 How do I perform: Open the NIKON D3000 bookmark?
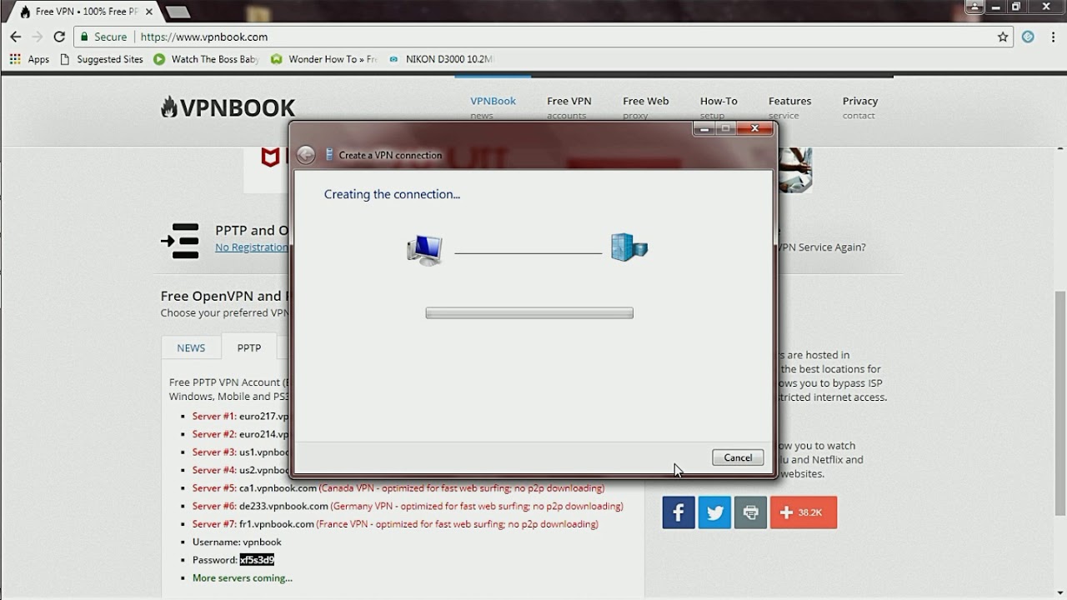click(441, 59)
